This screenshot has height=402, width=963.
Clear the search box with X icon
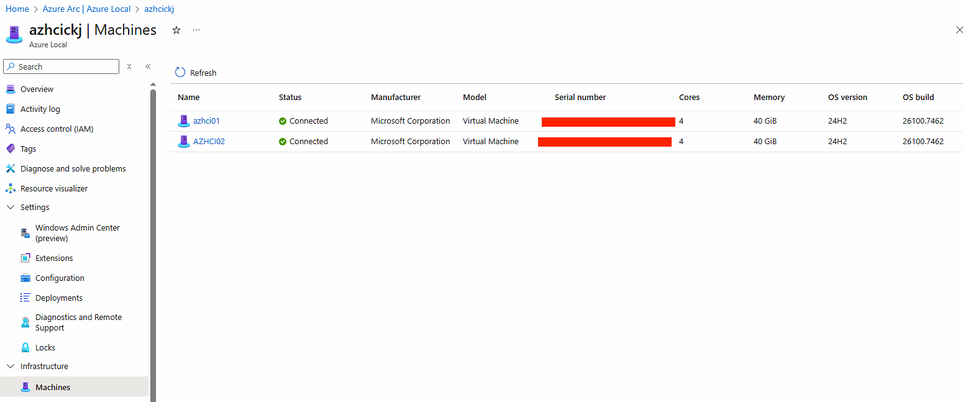point(129,66)
